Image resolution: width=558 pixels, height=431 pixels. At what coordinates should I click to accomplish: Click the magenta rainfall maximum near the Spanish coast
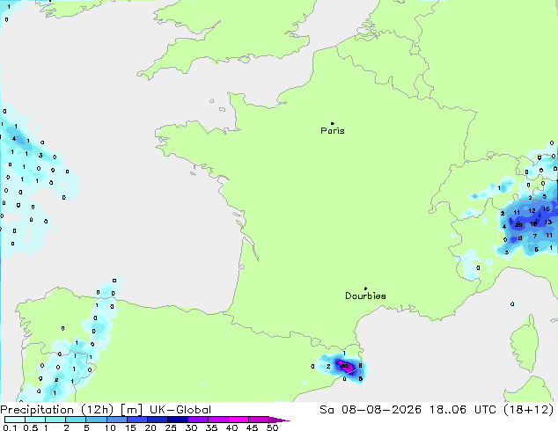point(344,366)
